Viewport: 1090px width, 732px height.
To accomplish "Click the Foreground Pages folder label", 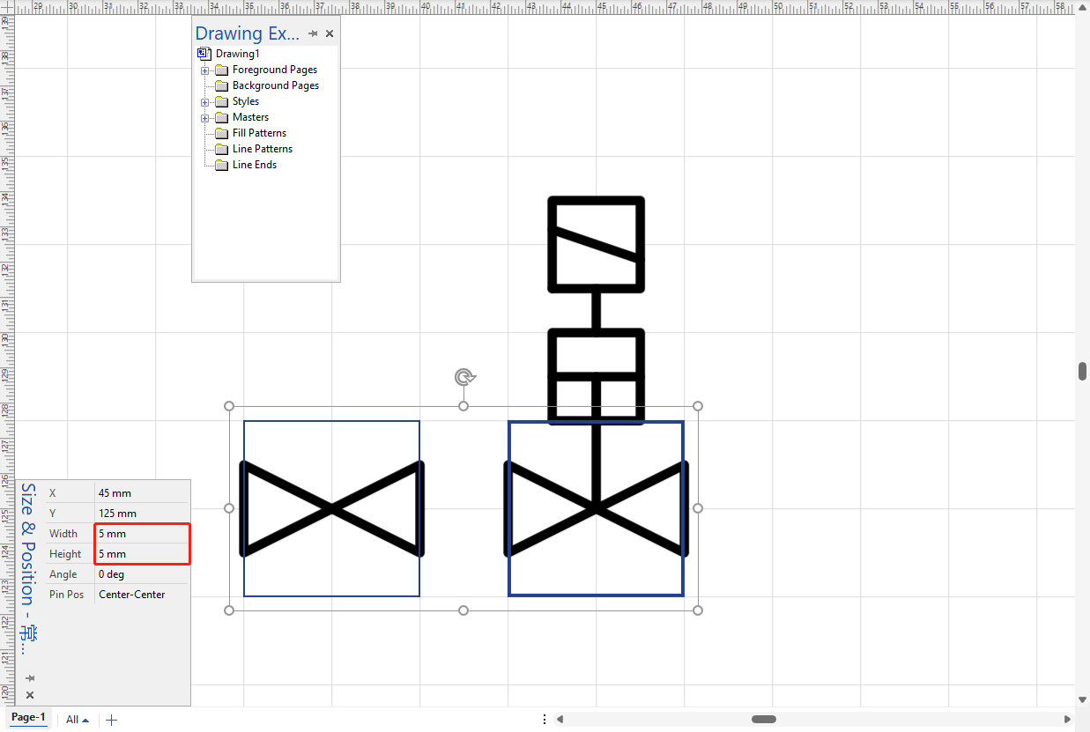I will coord(275,70).
